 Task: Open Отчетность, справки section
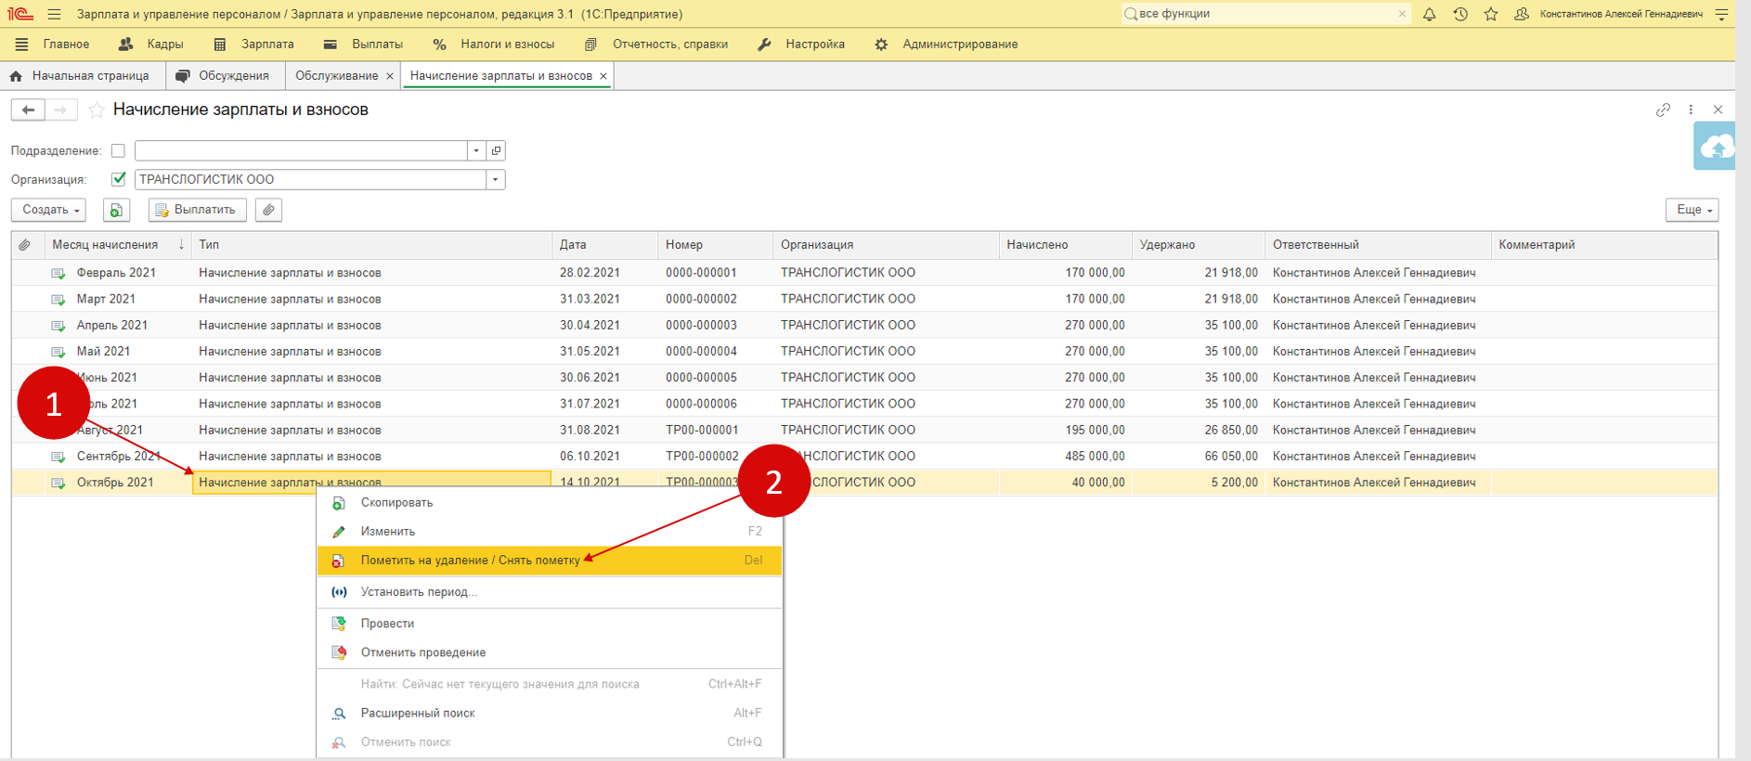656,45
